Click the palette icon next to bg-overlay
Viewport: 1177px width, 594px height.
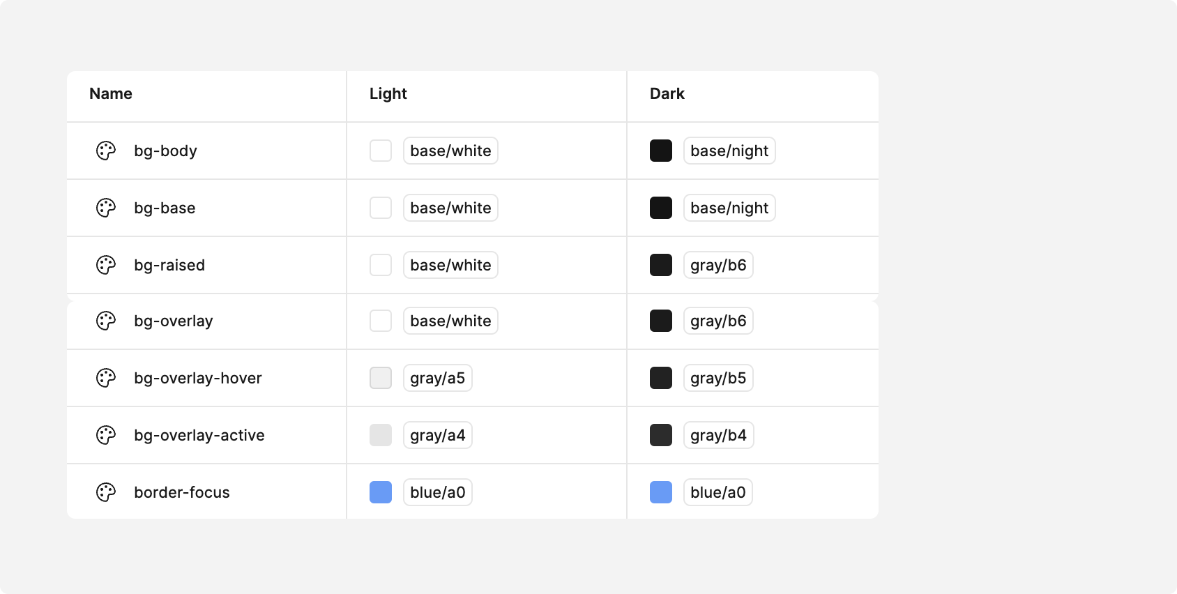105,321
